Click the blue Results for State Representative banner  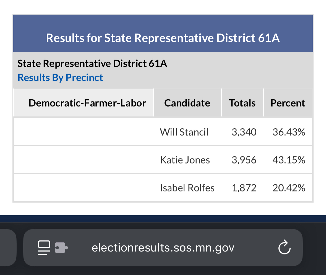coord(163,38)
